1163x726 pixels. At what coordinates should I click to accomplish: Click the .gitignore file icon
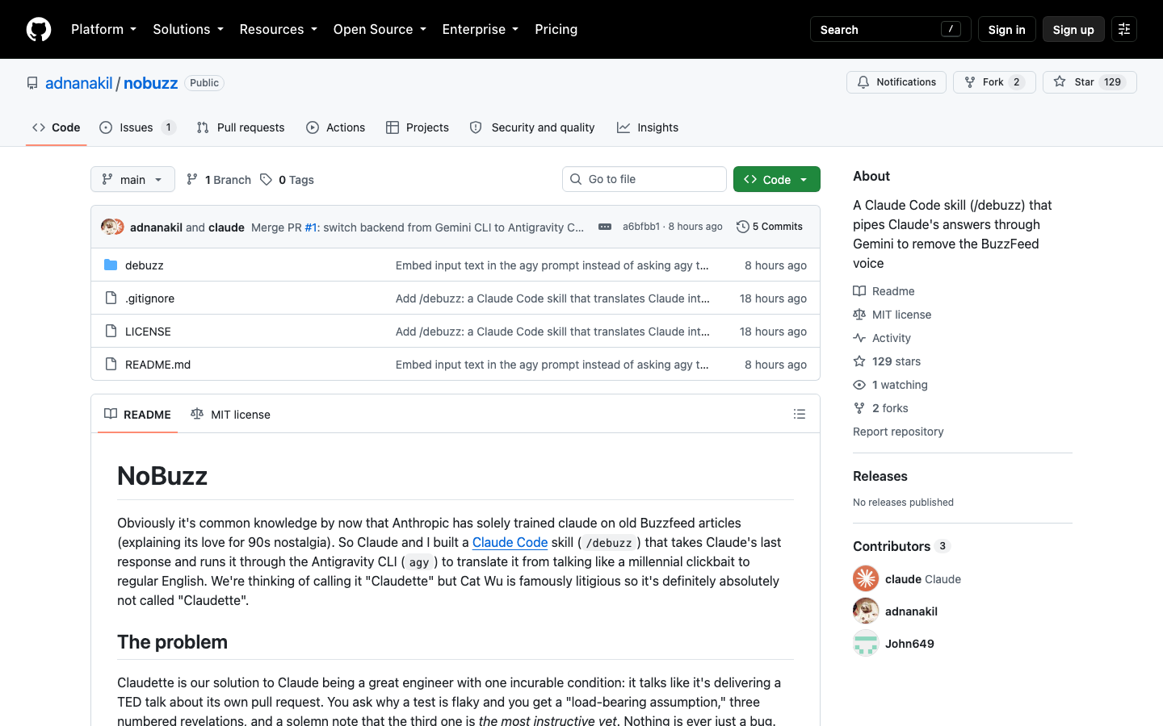[x=111, y=298]
